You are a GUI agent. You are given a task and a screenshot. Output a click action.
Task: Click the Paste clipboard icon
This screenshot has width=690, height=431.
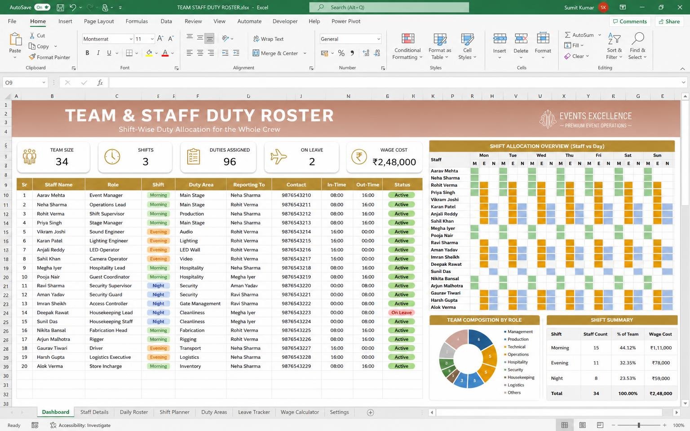tap(15, 40)
